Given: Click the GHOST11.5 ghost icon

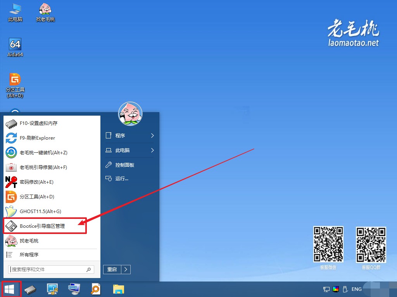Looking at the screenshot, I should (x=11, y=212).
